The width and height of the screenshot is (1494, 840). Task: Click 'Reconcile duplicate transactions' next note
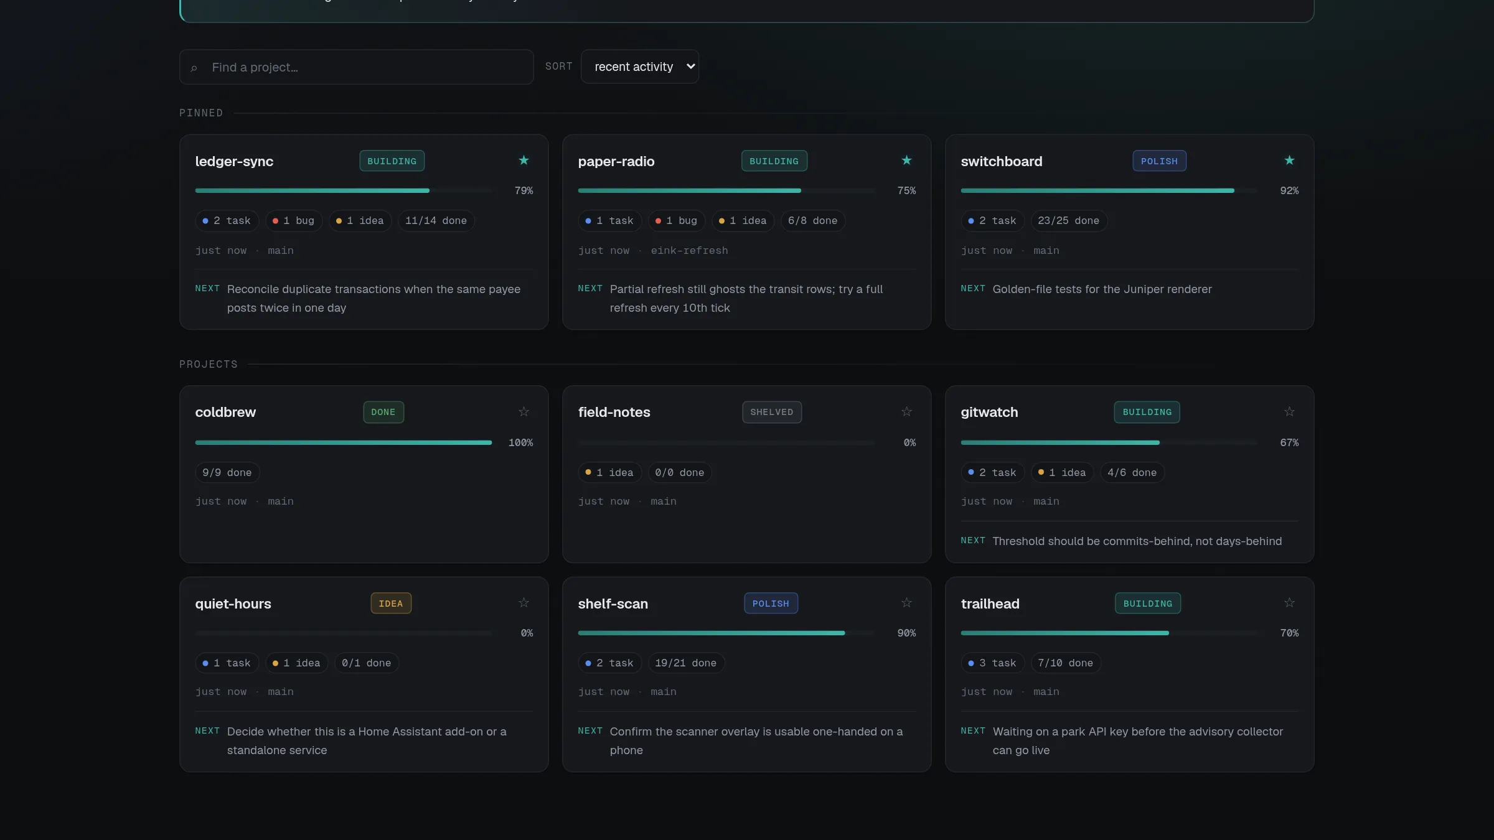click(374, 299)
